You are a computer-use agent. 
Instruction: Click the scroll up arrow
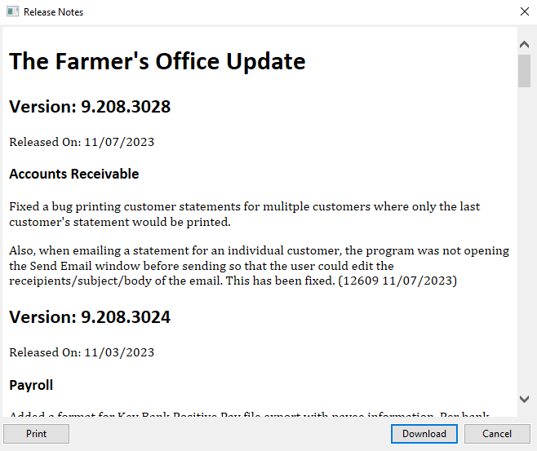(525, 41)
